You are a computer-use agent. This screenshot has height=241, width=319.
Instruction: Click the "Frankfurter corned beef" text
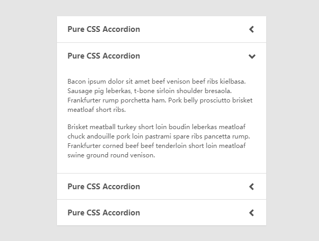(x=103, y=146)
